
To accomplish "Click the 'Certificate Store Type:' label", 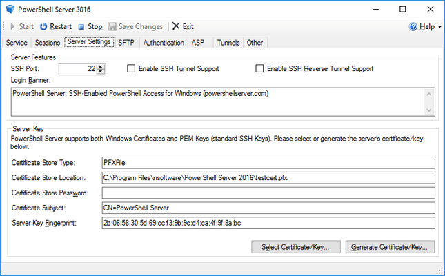I will pos(43,163).
